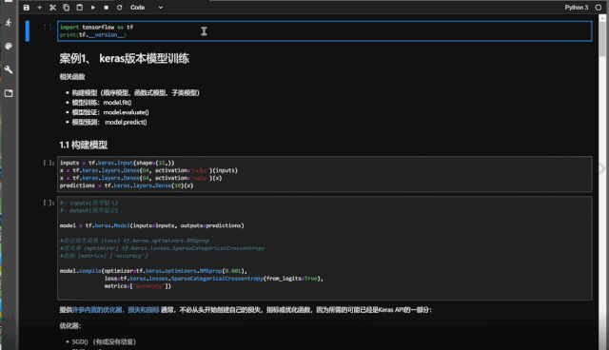Run the selected cell with the play icon

click(x=93, y=8)
